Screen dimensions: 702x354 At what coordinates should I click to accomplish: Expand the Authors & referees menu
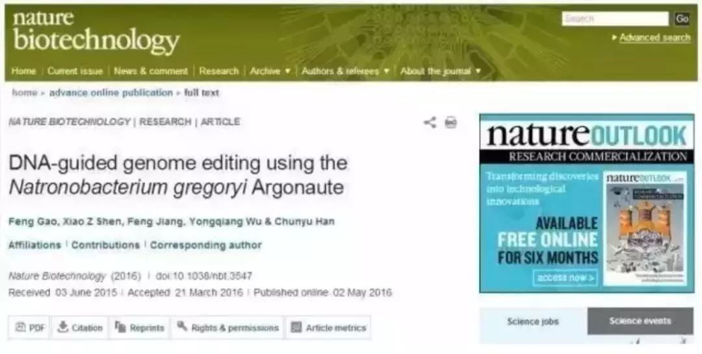(345, 71)
